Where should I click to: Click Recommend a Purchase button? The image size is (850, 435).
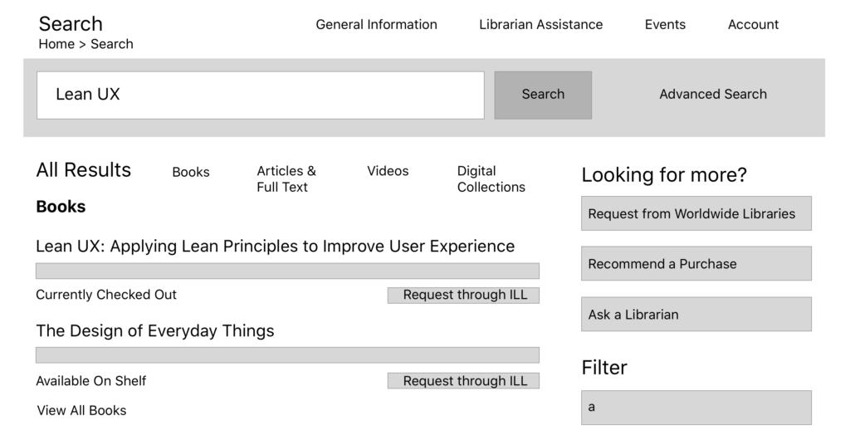pyautogui.click(x=696, y=264)
